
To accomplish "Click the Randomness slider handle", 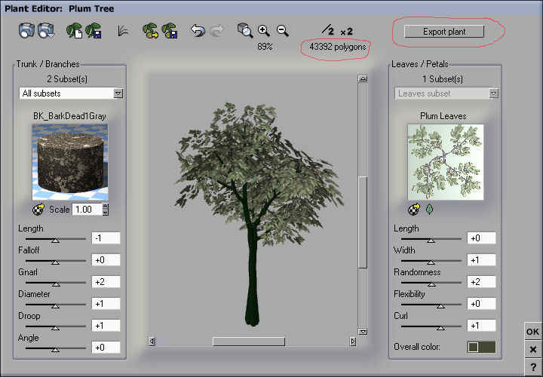I will (431, 284).
